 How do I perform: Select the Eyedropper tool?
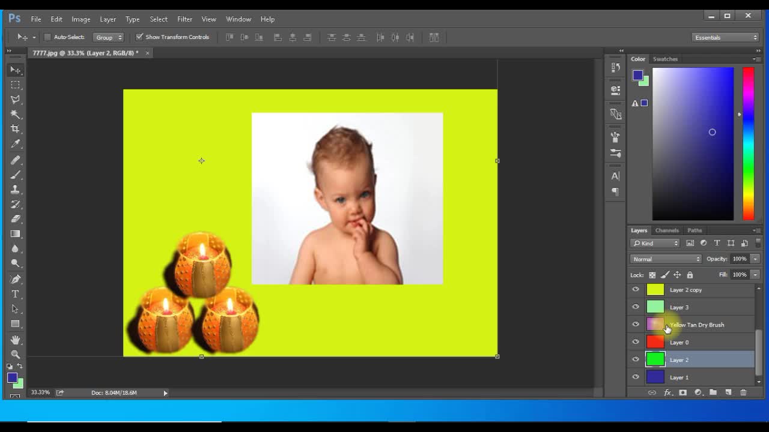click(16, 144)
